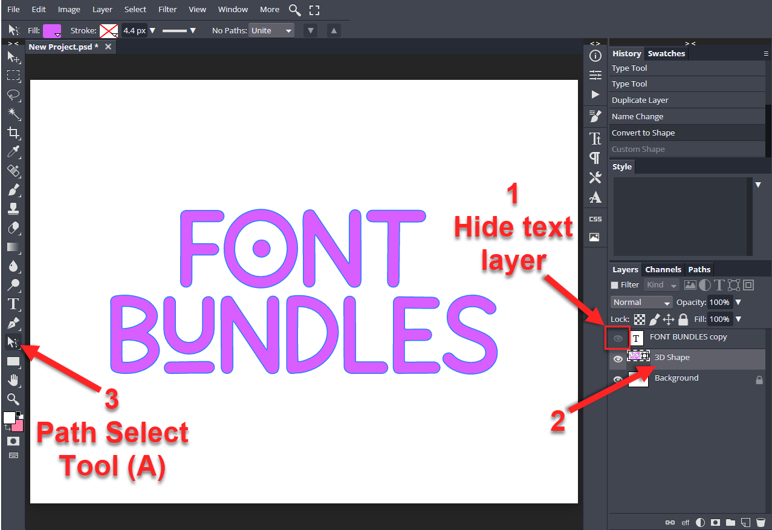The height and width of the screenshot is (530, 772).
Task: Select the Magic Wand tool
Action: [13, 114]
